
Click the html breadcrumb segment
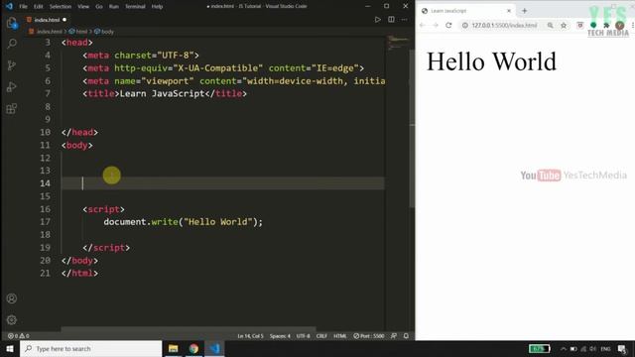coord(78,31)
